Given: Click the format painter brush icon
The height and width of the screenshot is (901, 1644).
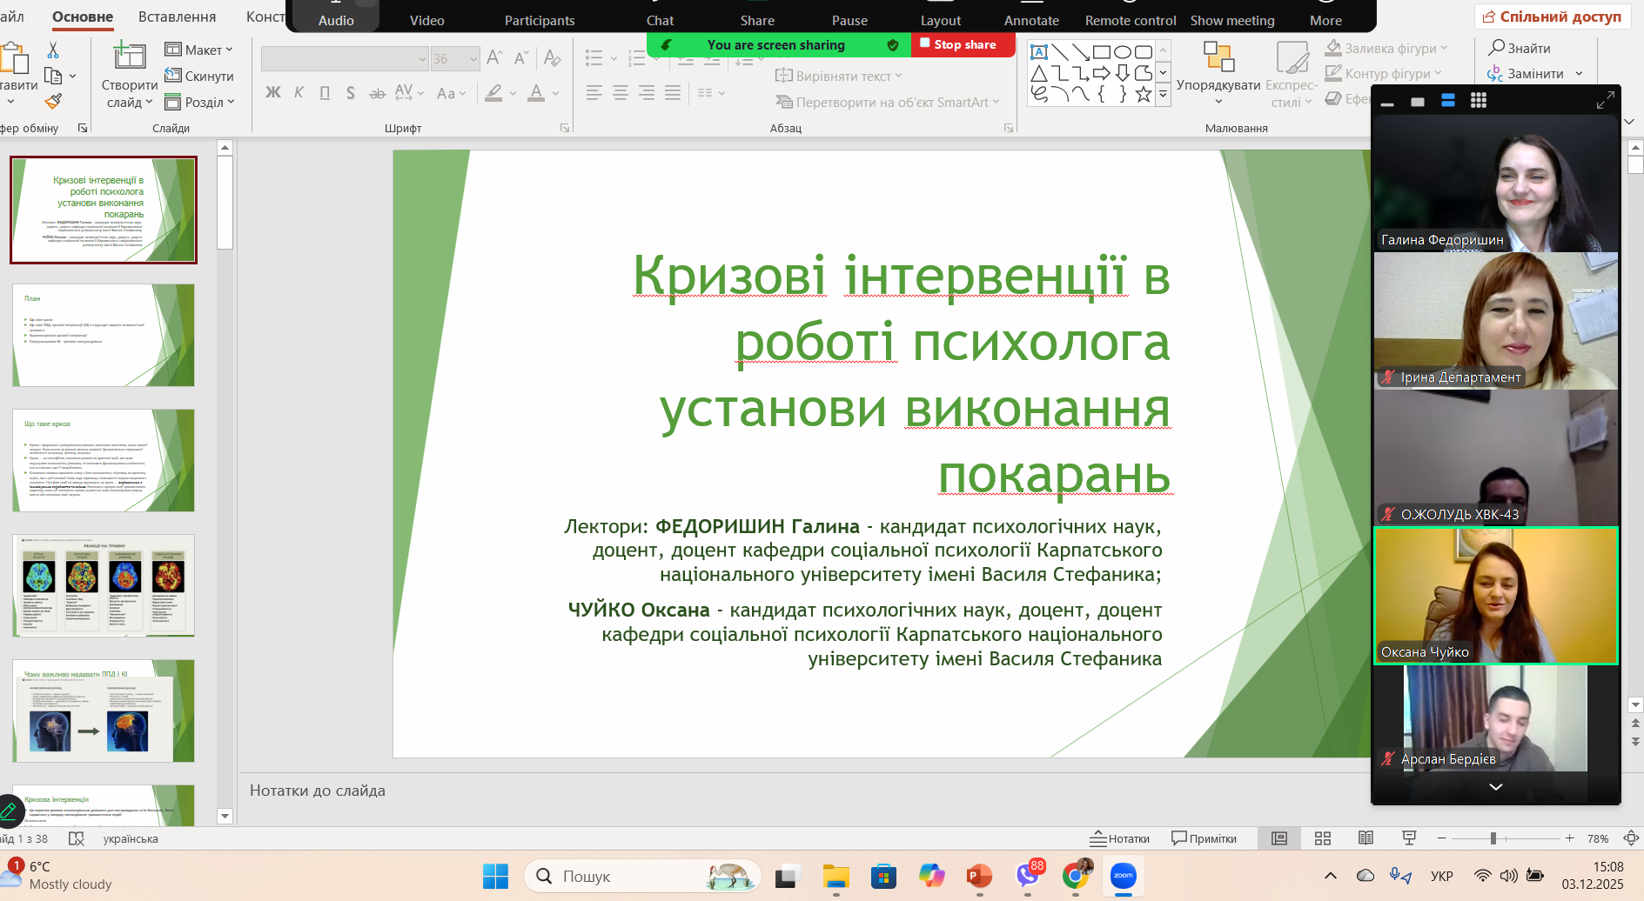Looking at the screenshot, I should pos(53,102).
